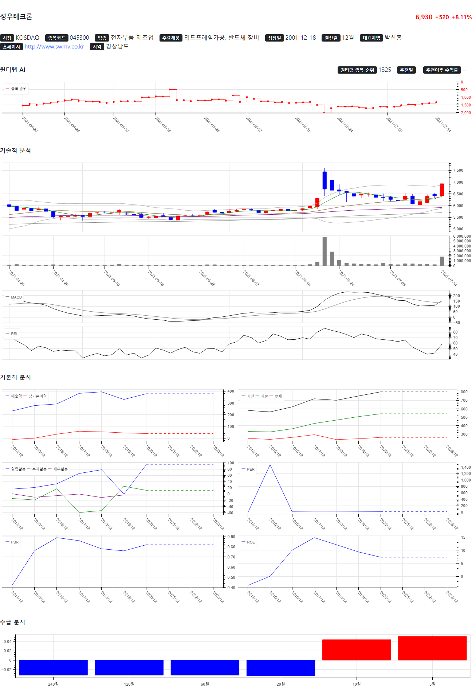Open the http://www.swmv.co.kr homepage link
472x690 pixels.
coord(54,47)
